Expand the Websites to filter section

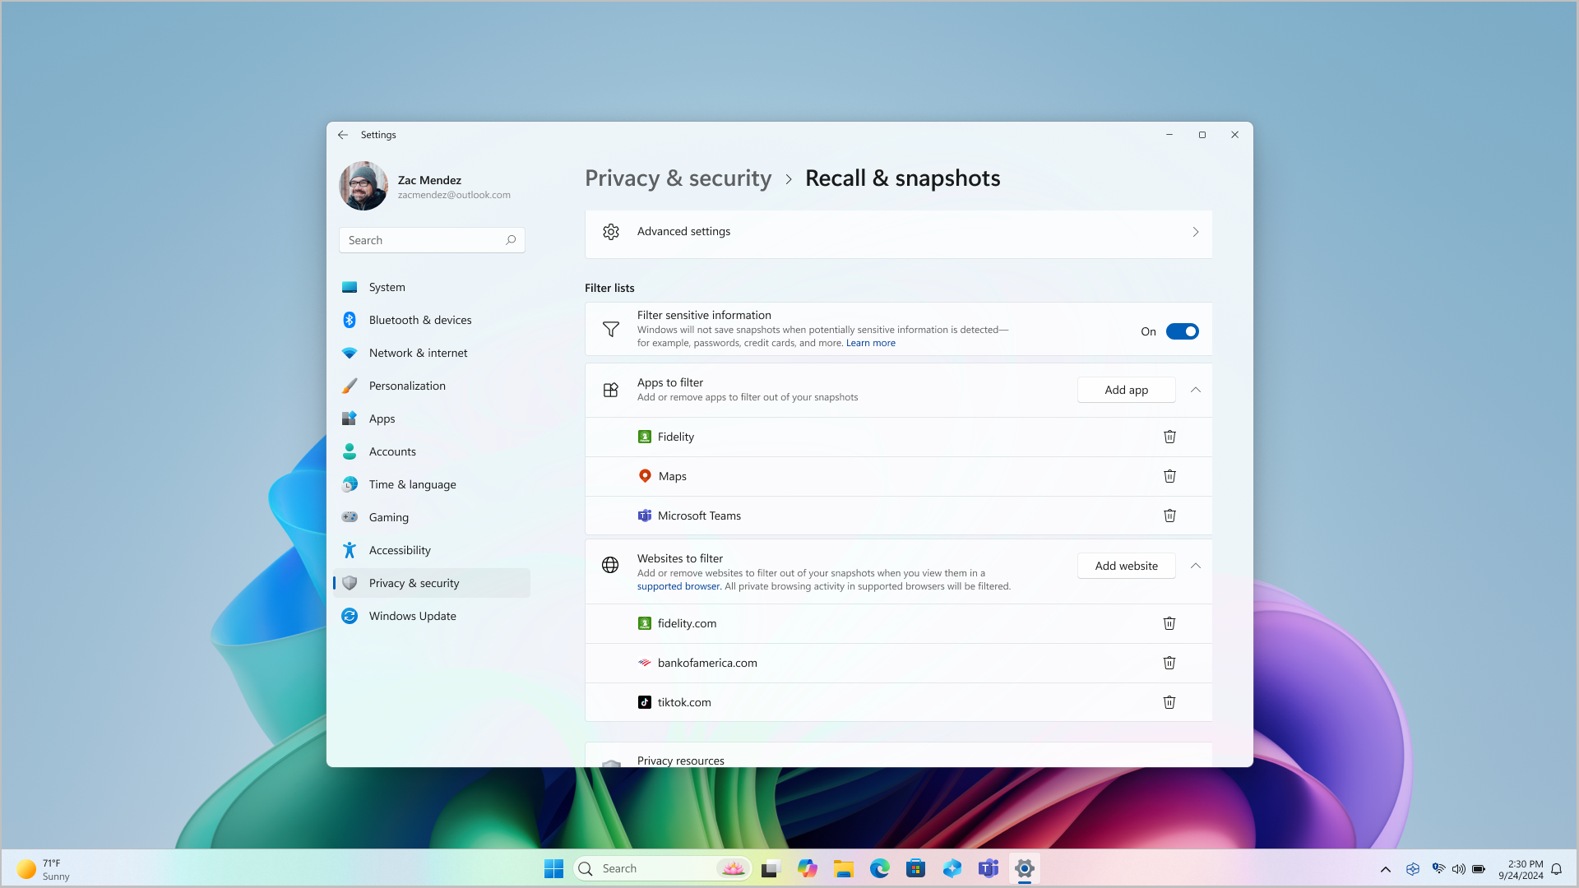click(1195, 565)
